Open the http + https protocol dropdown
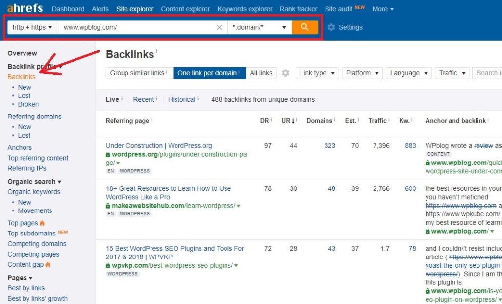 click(x=33, y=27)
